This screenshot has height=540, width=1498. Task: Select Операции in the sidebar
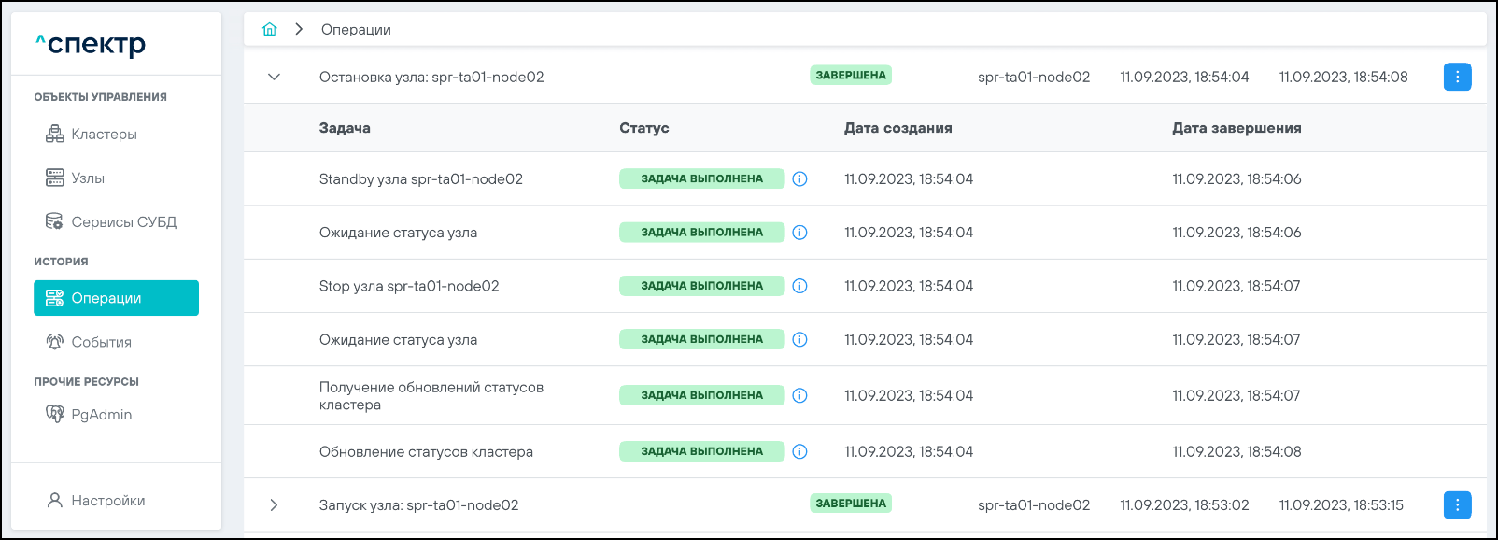click(x=116, y=298)
